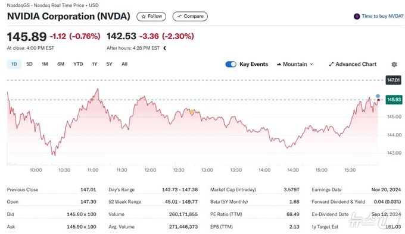Click the blue dot at chart end
The image size is (405, 234).
pyautogui.click(x=378, y=96)
